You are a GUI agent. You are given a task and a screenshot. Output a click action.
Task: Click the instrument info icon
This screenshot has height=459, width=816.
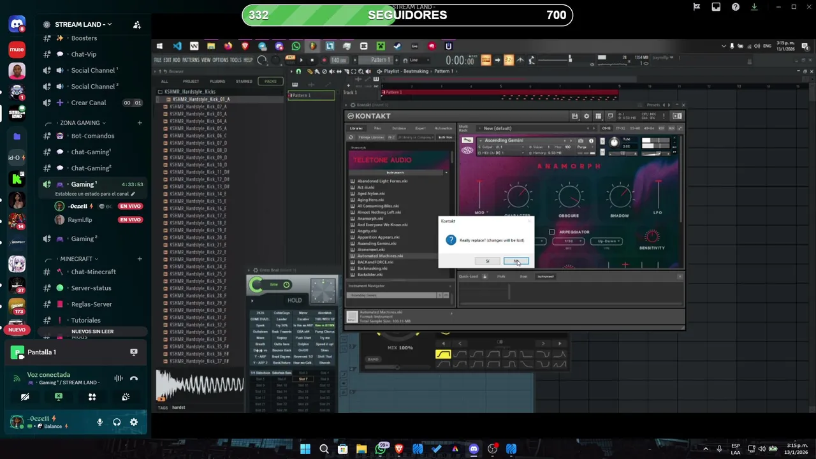tap(591, 141)
